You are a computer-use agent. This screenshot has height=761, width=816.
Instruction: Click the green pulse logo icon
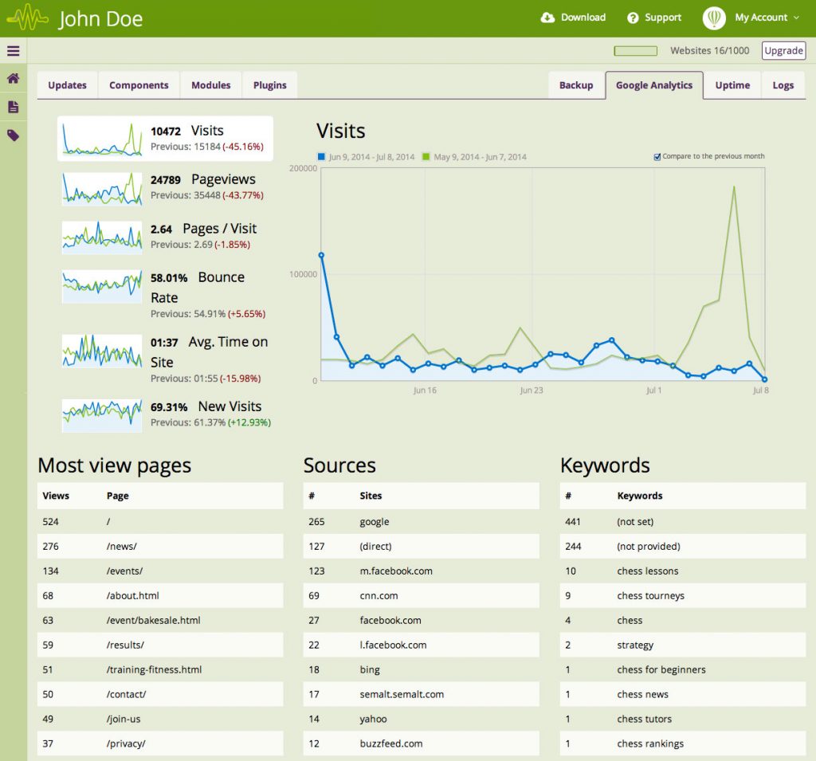28,18
